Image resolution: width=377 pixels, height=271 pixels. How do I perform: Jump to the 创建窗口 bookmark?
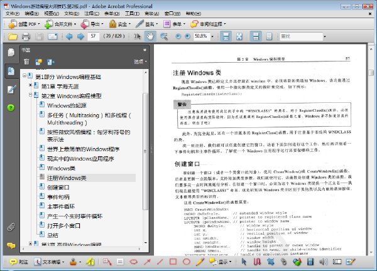coord(58,187)
